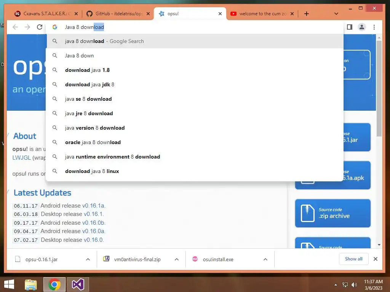Viewport: 390px width, 292px height.
Task: Close the GitHub itdelatrisu tab
Action: click(x=148, y=14)
